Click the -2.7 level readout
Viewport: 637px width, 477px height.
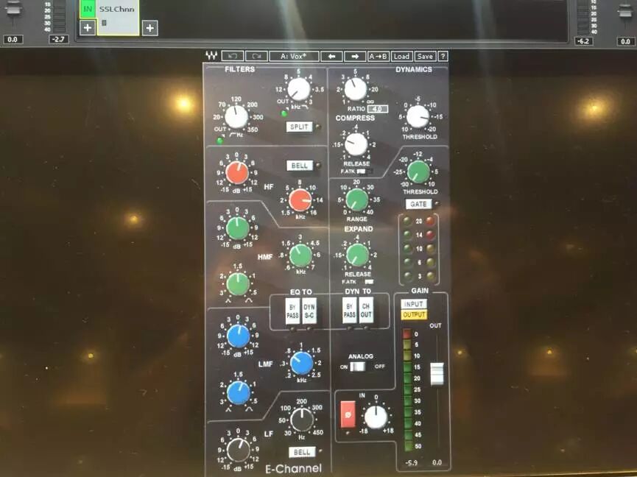(59, 39)
